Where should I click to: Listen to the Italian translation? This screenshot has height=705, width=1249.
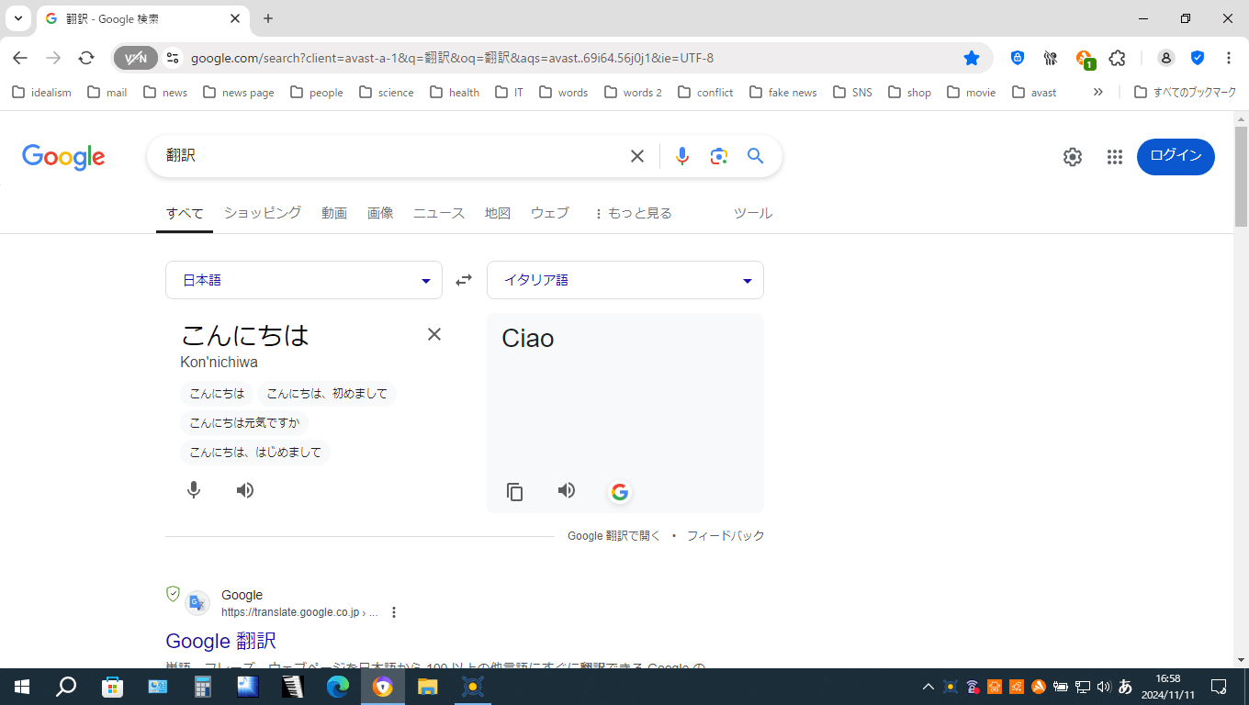point(567,491)
